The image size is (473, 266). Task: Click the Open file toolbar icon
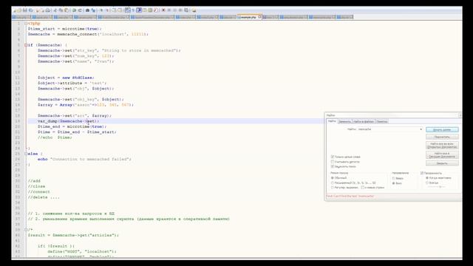click(20, 10)
